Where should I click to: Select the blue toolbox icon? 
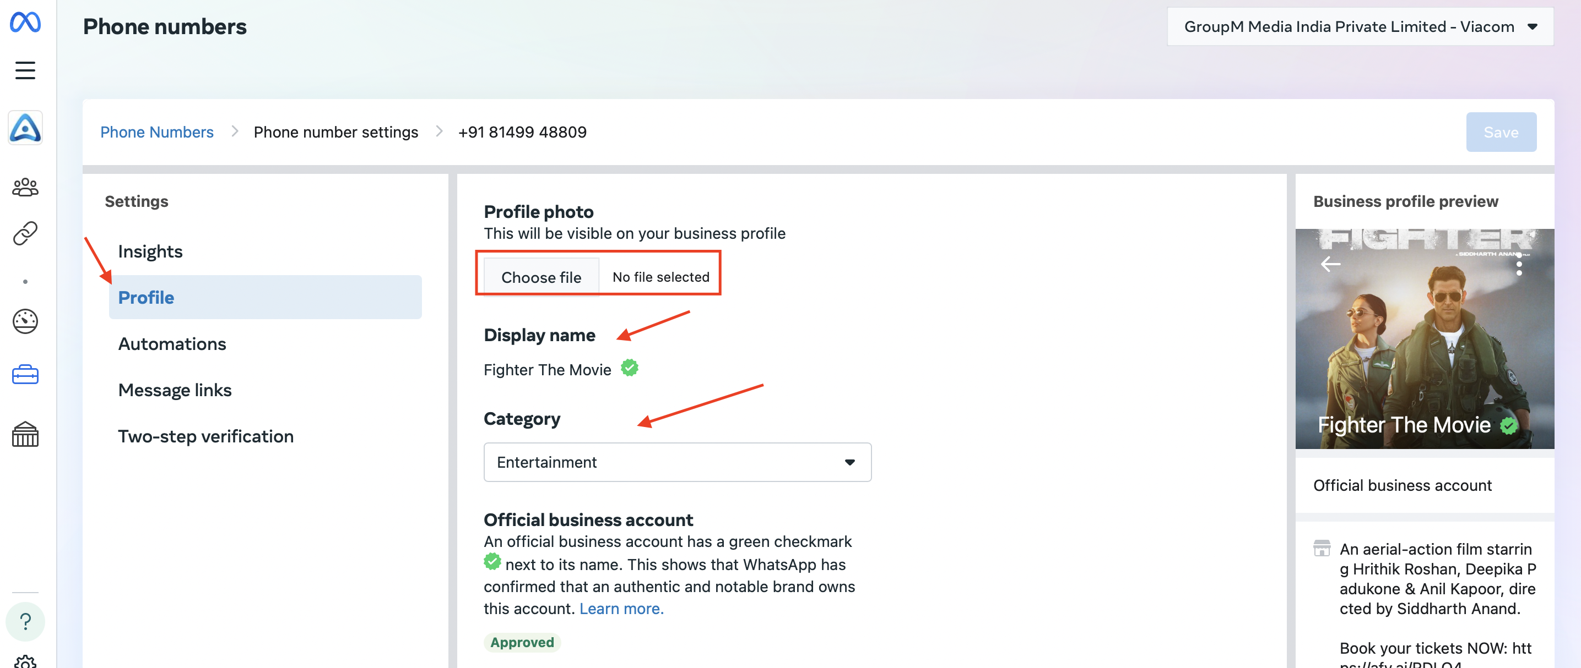[25, 375]
